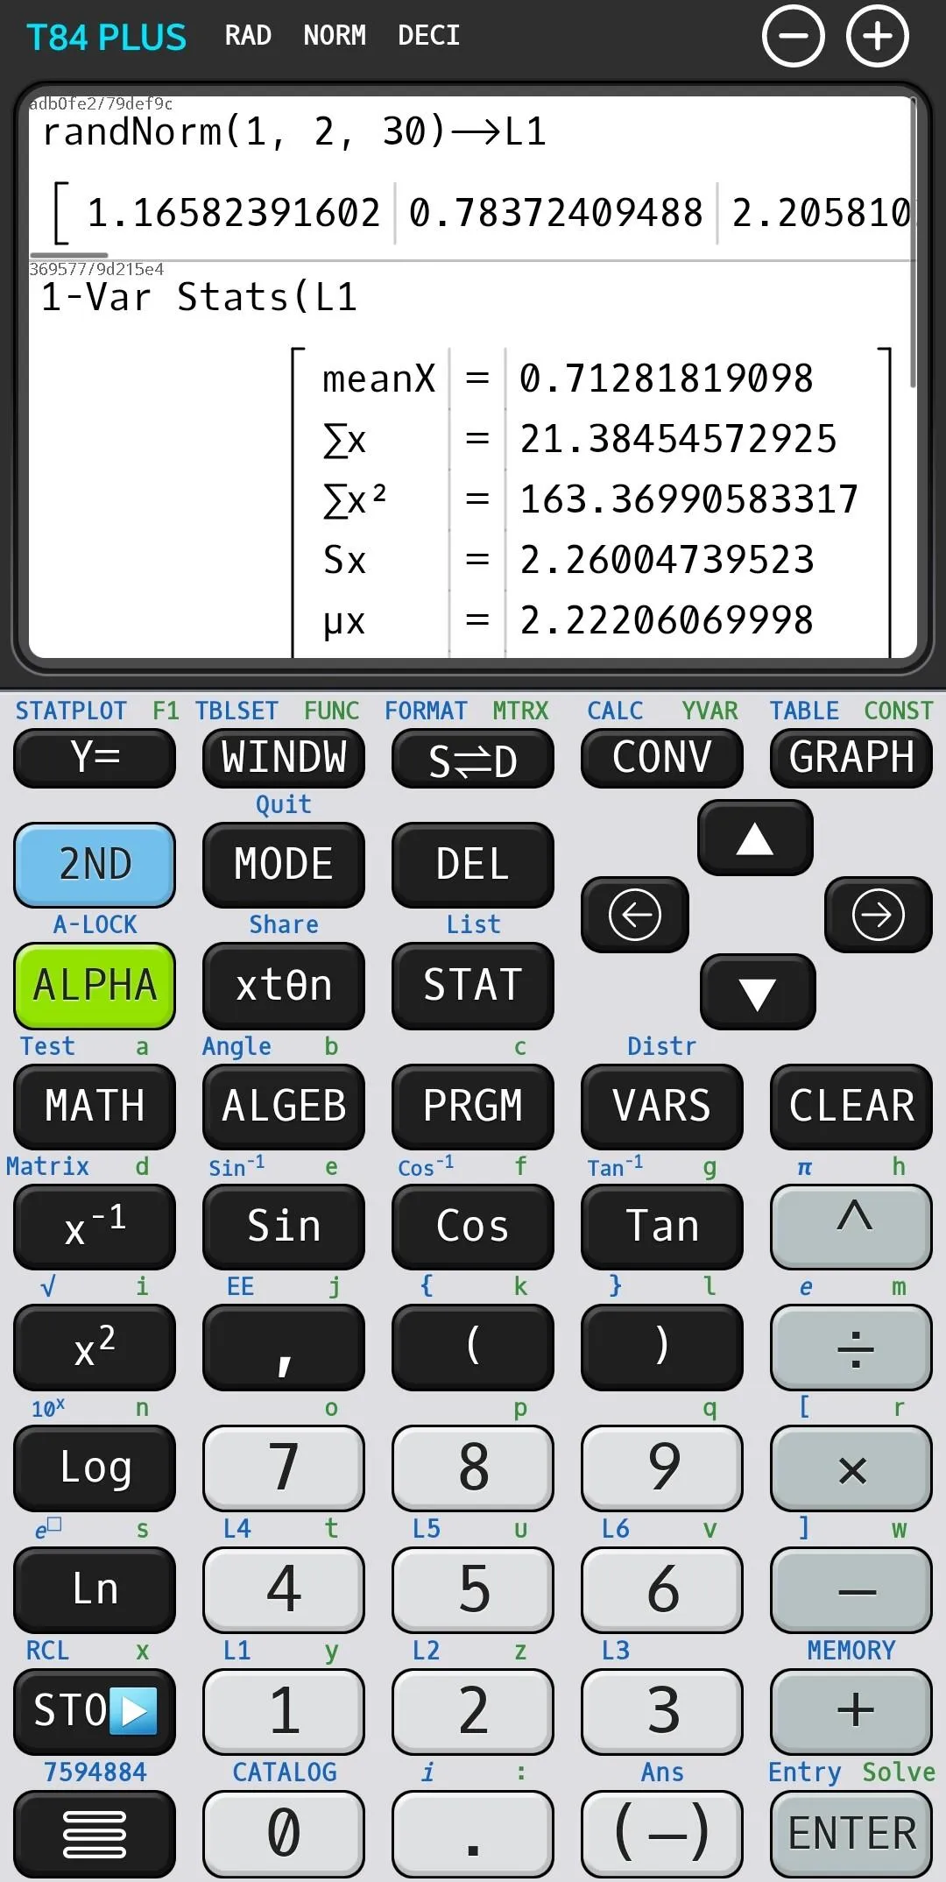Screen dimensions: 946x1882
Task: Tap the decimal point key
Action: pyautogui.click(x=473, y=1834)
